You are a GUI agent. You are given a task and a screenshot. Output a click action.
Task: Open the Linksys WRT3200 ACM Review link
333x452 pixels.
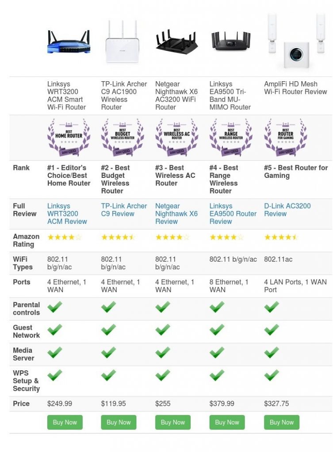point(67,214)
